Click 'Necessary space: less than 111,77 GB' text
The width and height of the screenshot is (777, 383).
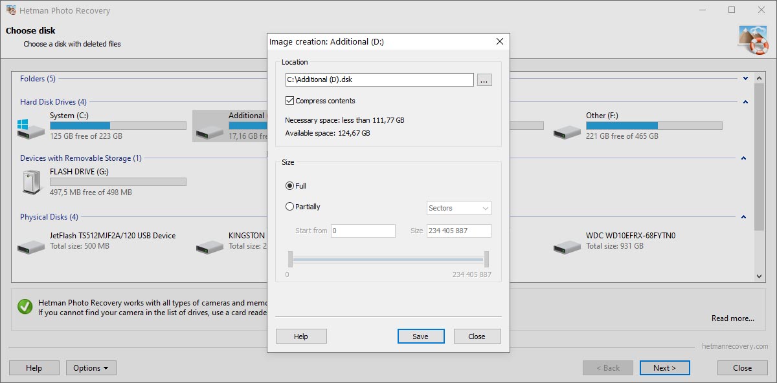click(344, 120)
